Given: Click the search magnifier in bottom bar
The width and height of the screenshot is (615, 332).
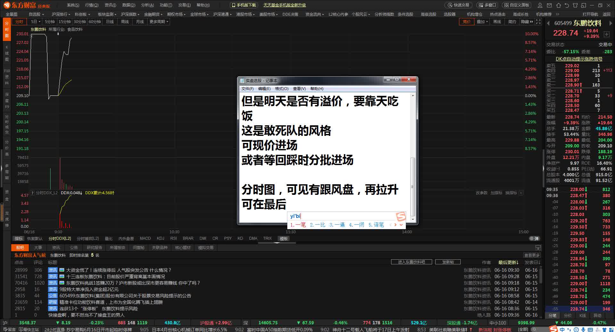Looking at the screenshot, I should point(534,329).
